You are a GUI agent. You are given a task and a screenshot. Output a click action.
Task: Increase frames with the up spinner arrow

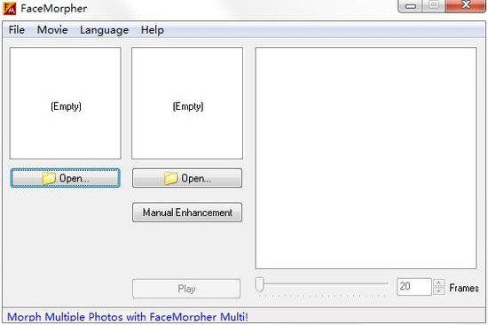click(439, 282)
